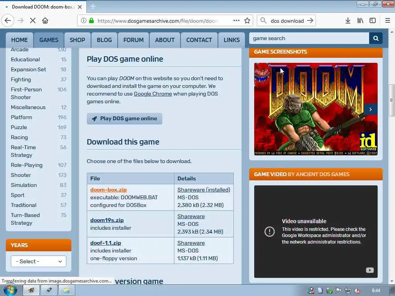Open the HOME navigation tab
The width and height of the screenshot is (395, 296).
(19, 40)
